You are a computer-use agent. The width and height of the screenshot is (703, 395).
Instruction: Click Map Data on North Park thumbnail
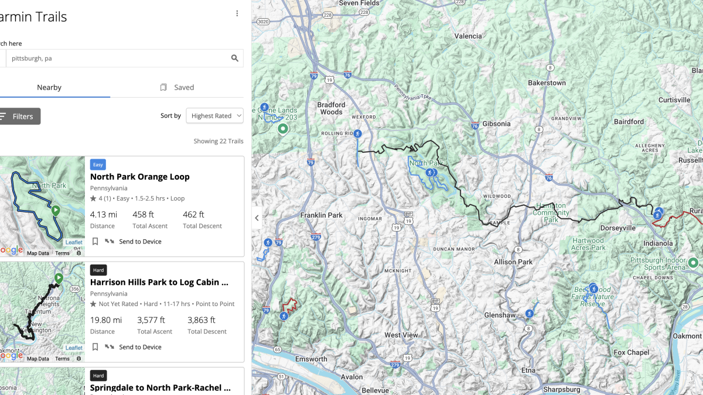(38, 253)
